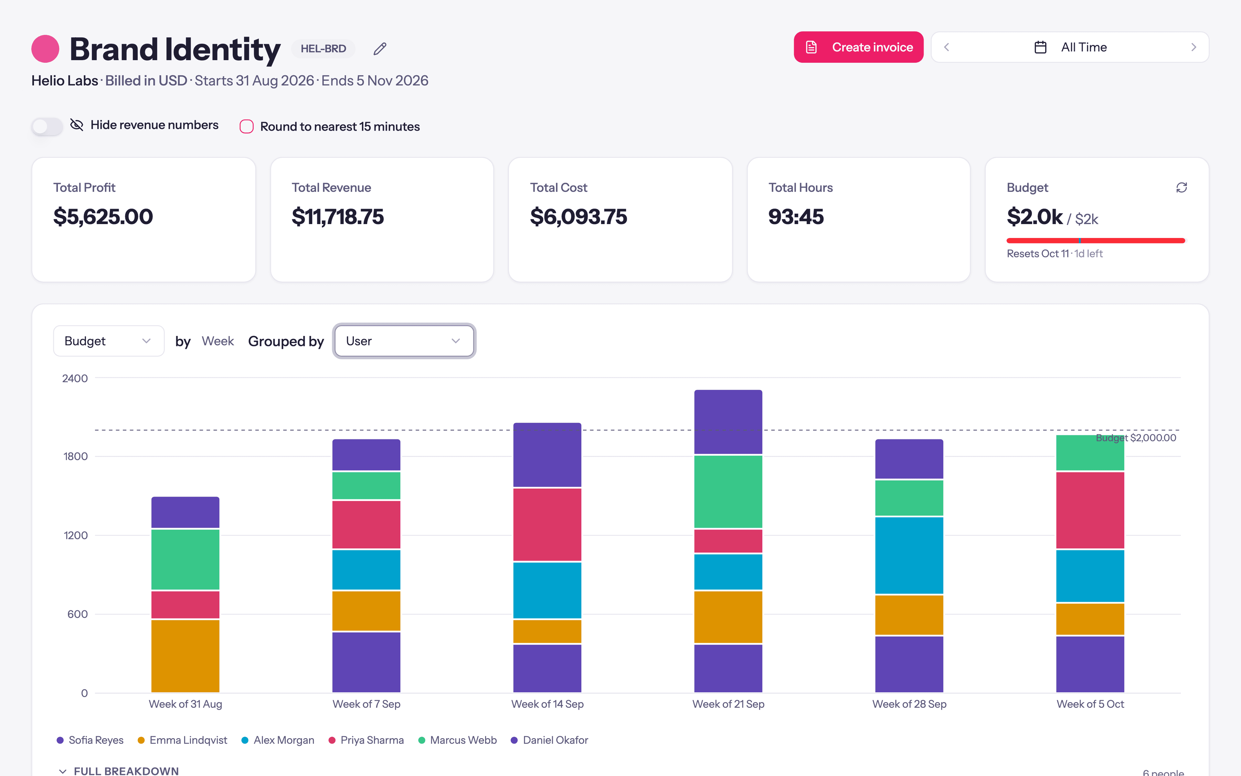
Task: Go to next date range with right chevron
Action: (x=1193, y=47)
